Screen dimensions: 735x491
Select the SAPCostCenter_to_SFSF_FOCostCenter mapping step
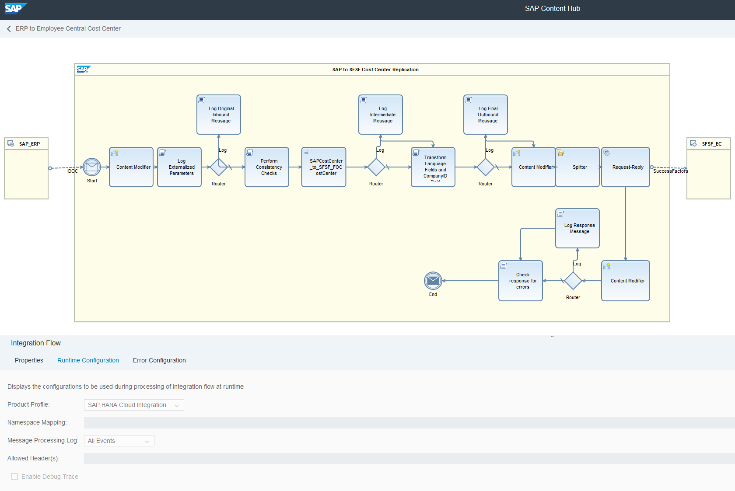click(324, 167)
